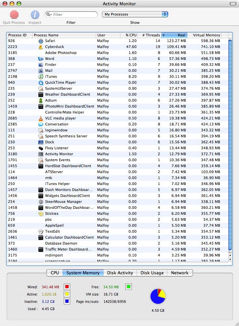Select the QuickTime Player icon

41,82
